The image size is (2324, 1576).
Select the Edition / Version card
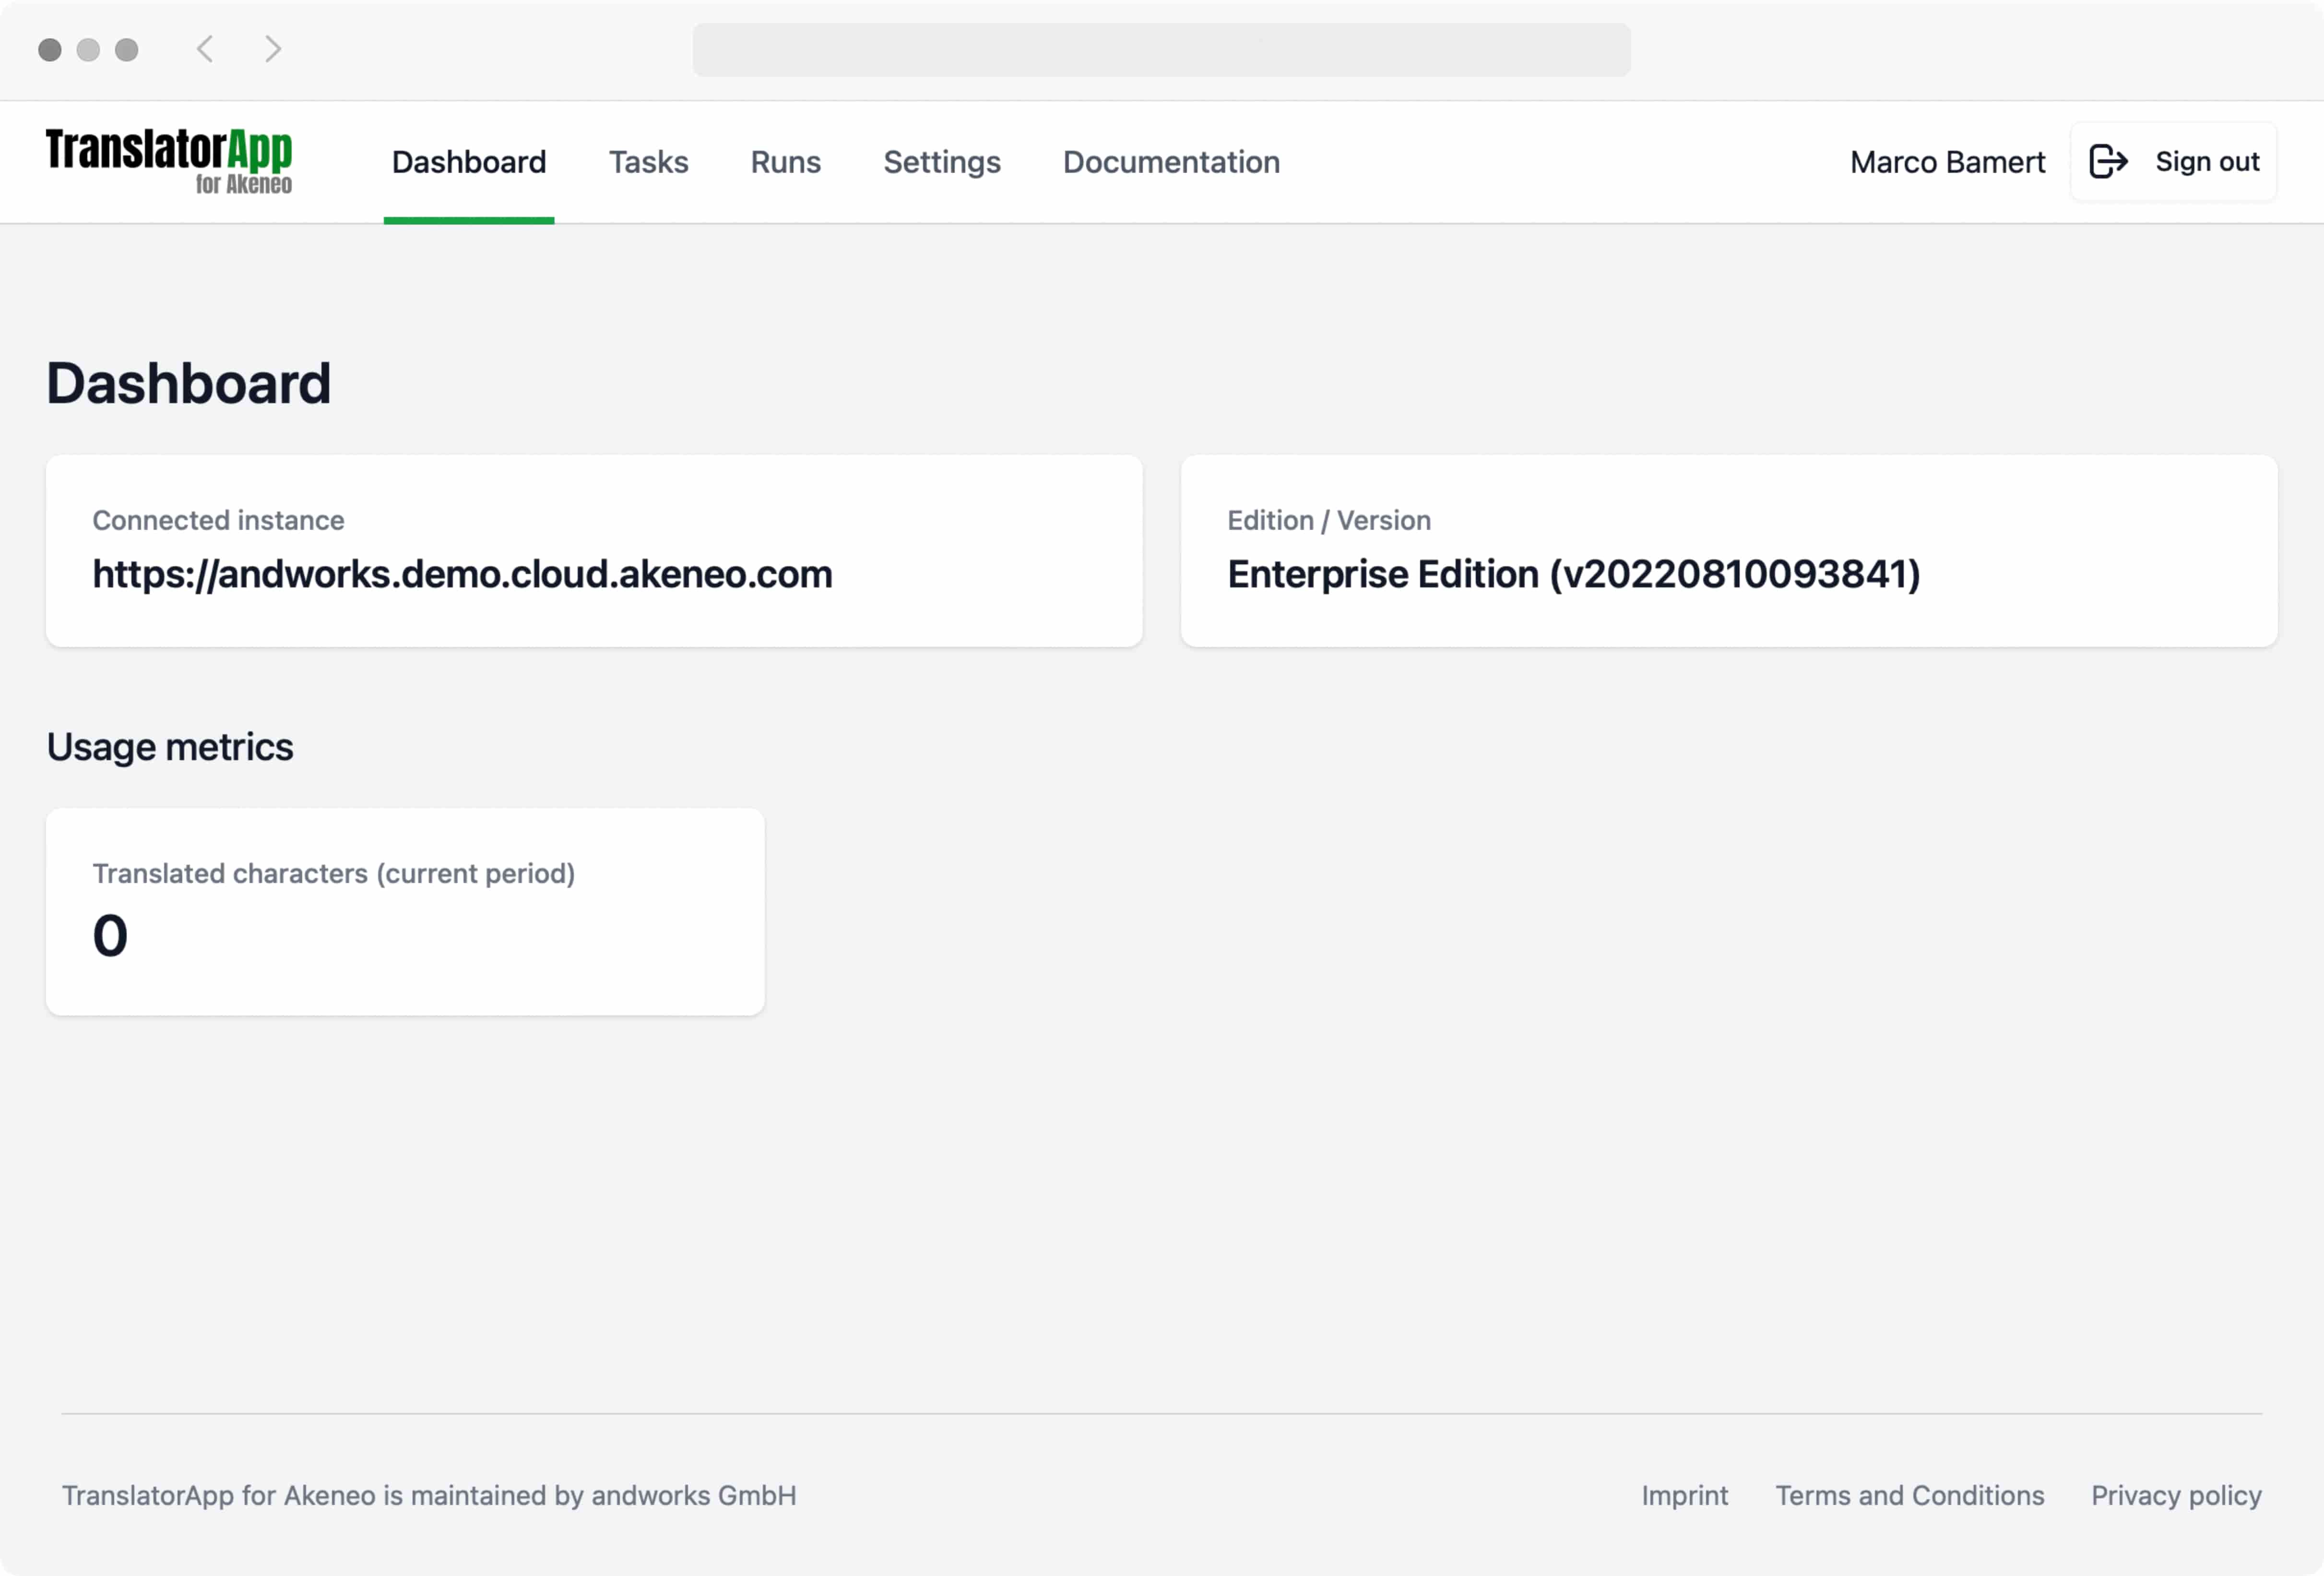(x=1729, y=551)
